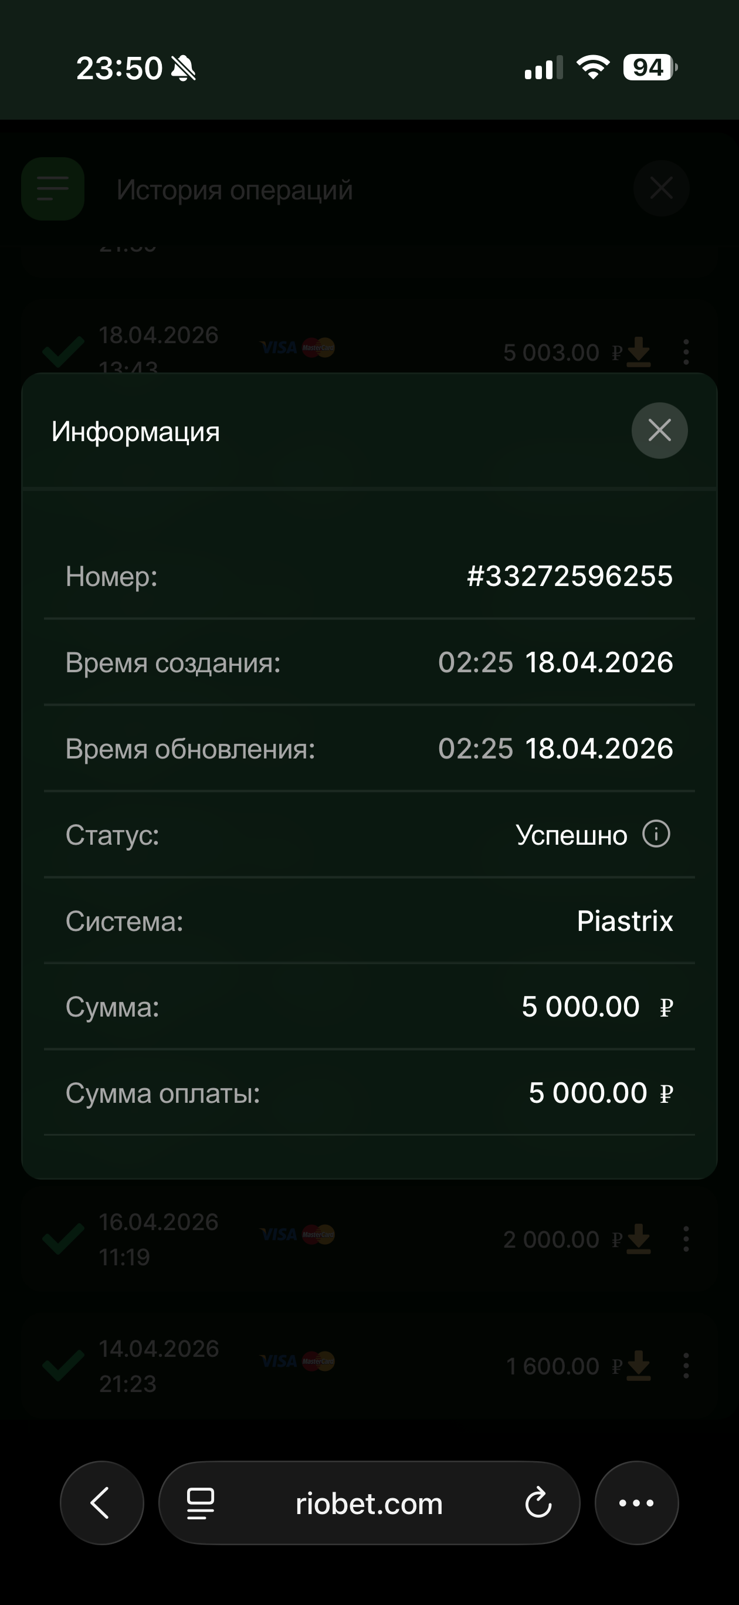Open the green hamburger menu

tap(53, 188)
